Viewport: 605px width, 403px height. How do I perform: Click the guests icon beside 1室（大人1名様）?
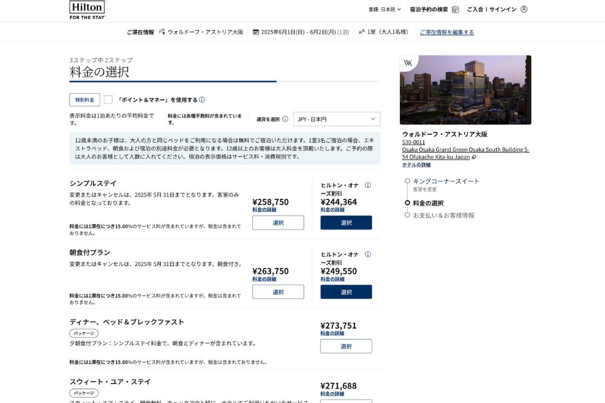click(x=362, y=32)
